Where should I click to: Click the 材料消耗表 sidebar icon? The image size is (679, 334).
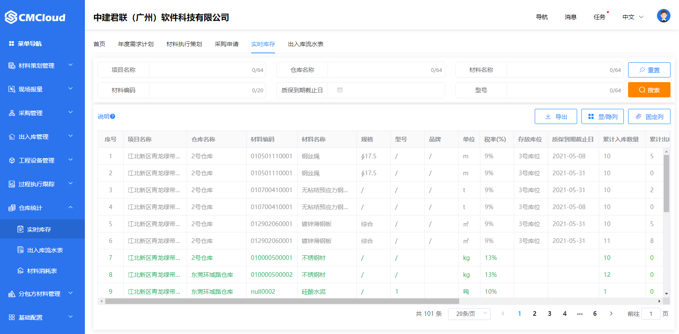pyautogui.click(x=20, y=271)
